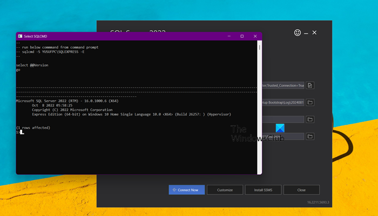The height and width of the screenshot is (216, 378).
Task: Click the 1> prompt line in console
Action: point(19,132)
